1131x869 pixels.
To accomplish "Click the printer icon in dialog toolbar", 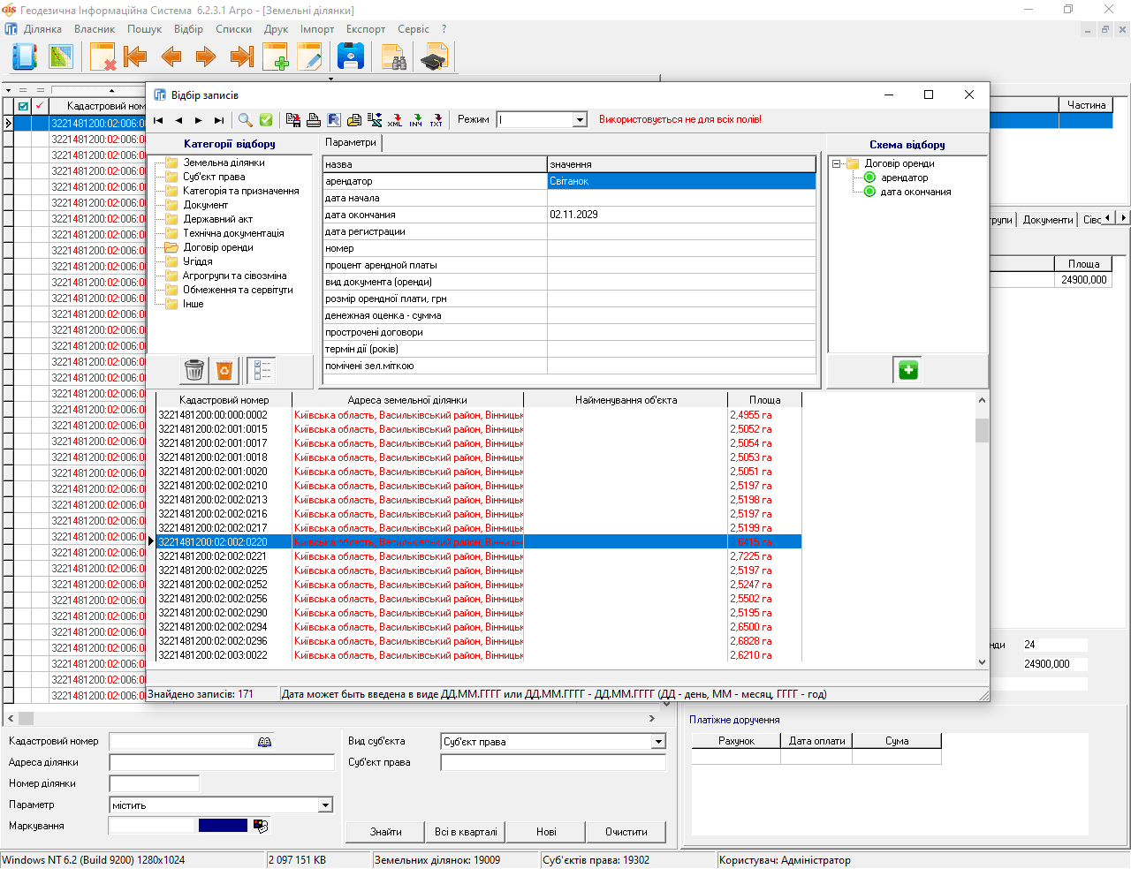I will pos(313,120).
